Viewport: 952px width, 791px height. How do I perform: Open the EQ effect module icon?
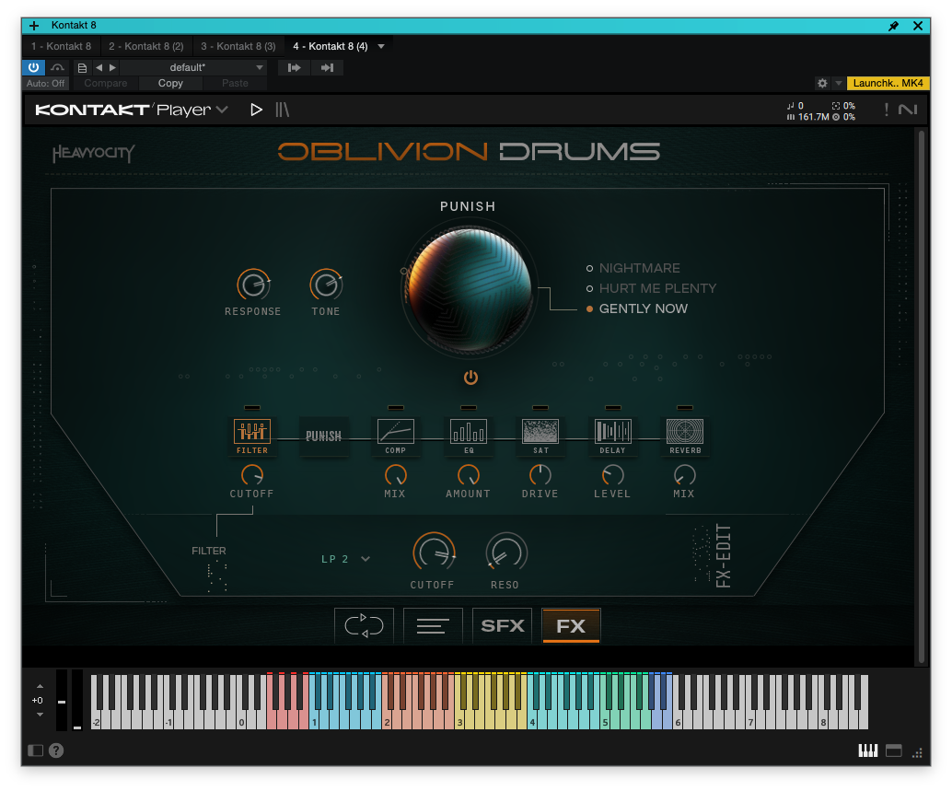pos(468,432)
